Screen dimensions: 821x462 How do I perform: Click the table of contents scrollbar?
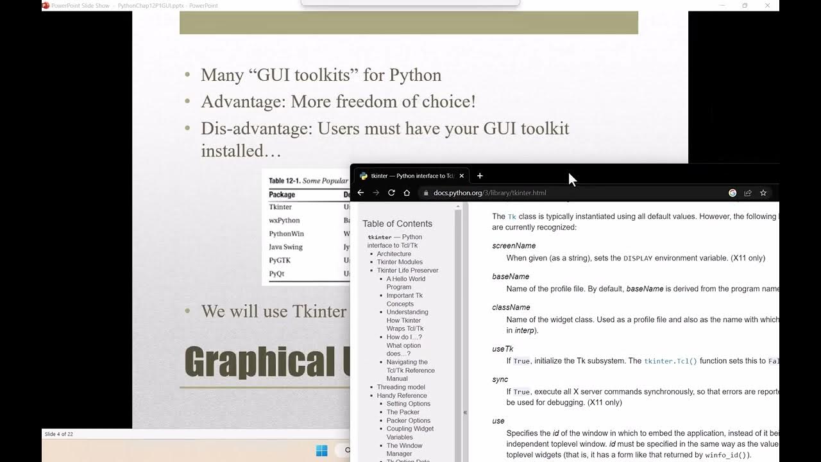pos(458,334)
